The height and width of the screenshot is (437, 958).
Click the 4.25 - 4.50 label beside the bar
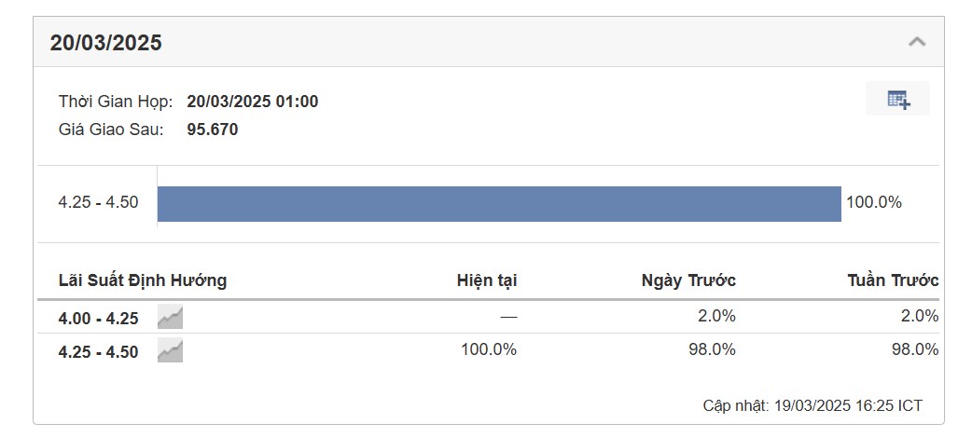click(98, 202)
